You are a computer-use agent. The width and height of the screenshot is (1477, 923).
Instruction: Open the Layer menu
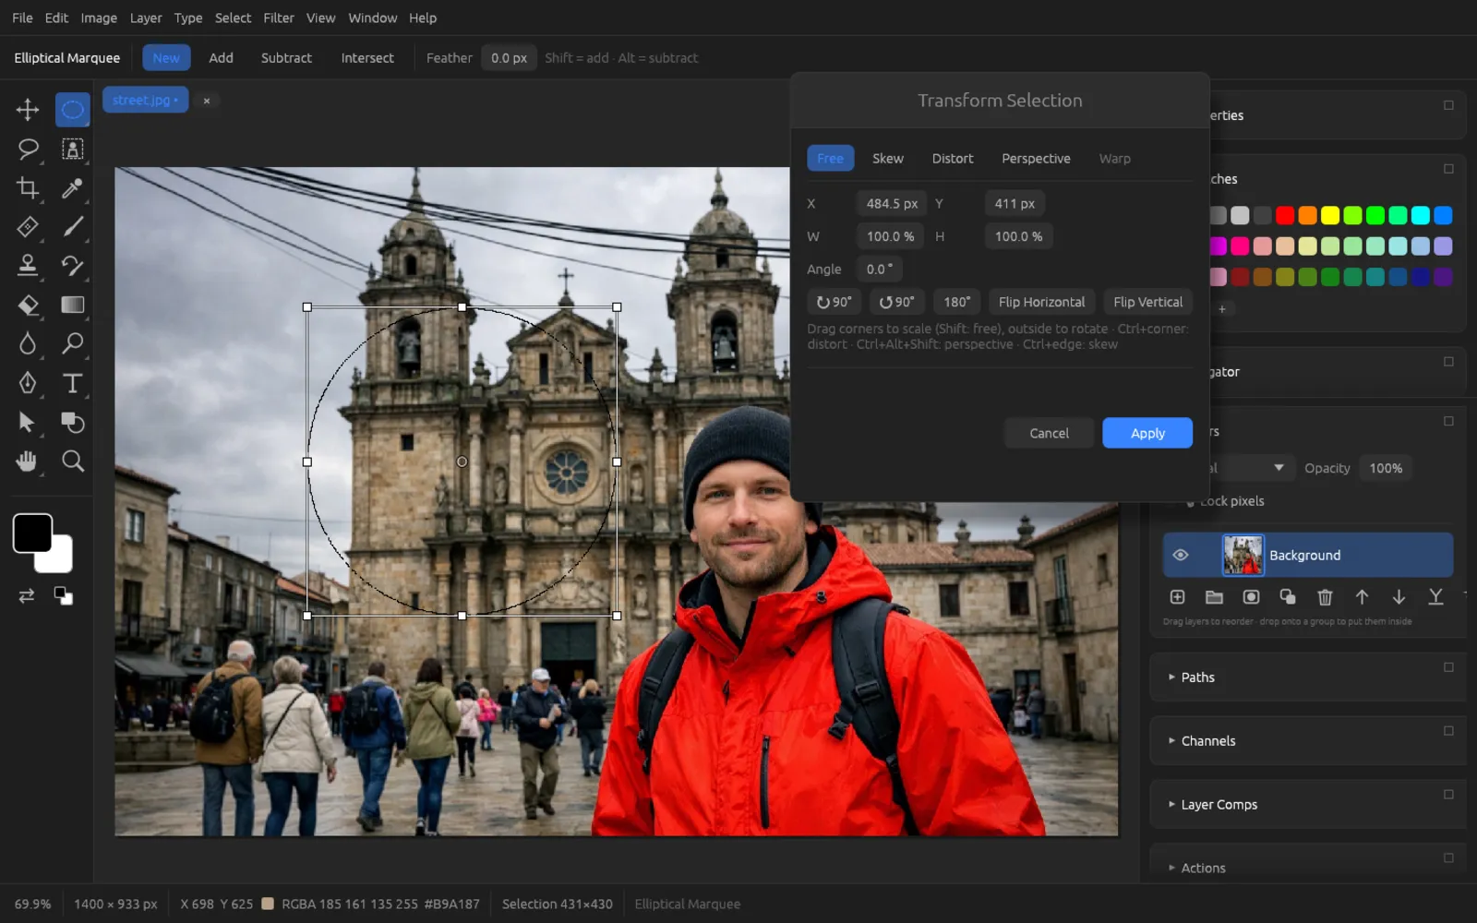point(146,18)
